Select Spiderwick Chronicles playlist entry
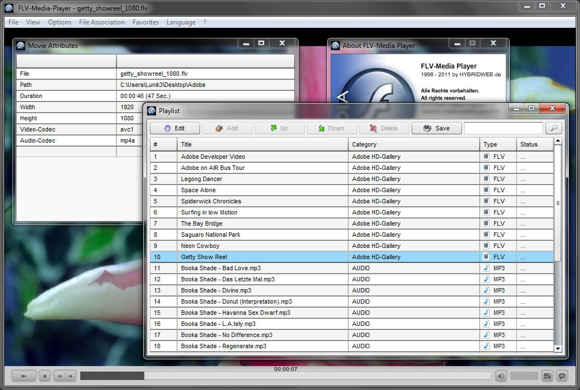 tap(352, 201)
